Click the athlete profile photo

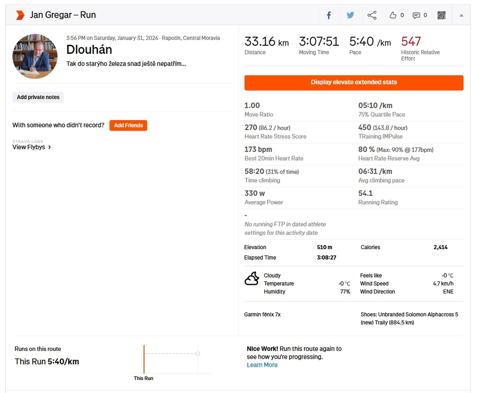(35, 56)
